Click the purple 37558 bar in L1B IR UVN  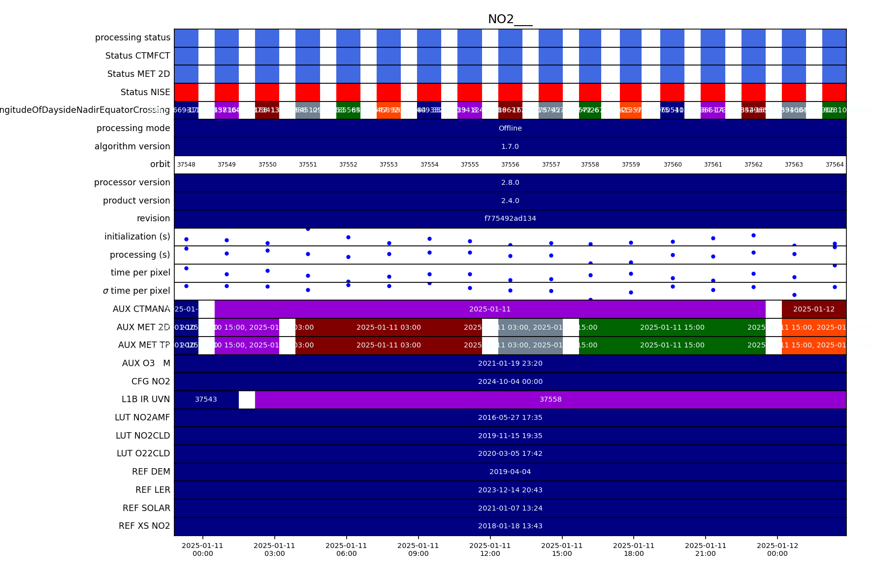click(550, 400)
